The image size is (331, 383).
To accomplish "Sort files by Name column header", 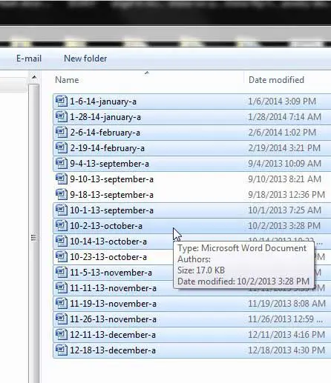I will pyautogui.click(x=67, y=80).
